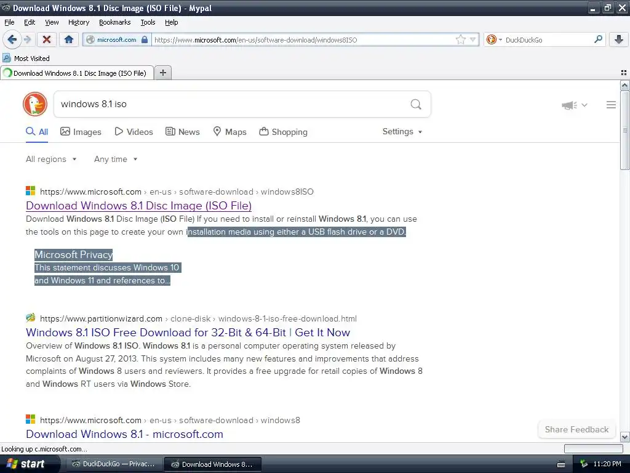The height and width of the screenshot is (473, 630).
Task: Click the tab groups grid icon
Action: (624, 73)
